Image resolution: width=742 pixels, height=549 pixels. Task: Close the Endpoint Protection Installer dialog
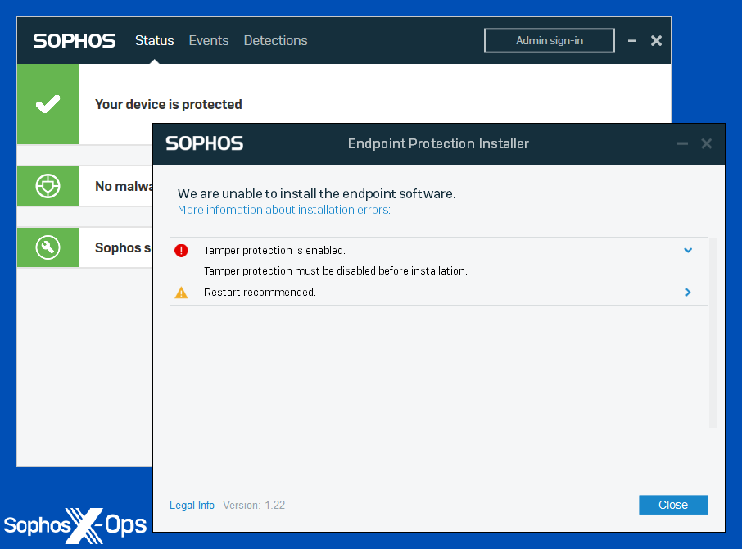[x=673, y=505]
